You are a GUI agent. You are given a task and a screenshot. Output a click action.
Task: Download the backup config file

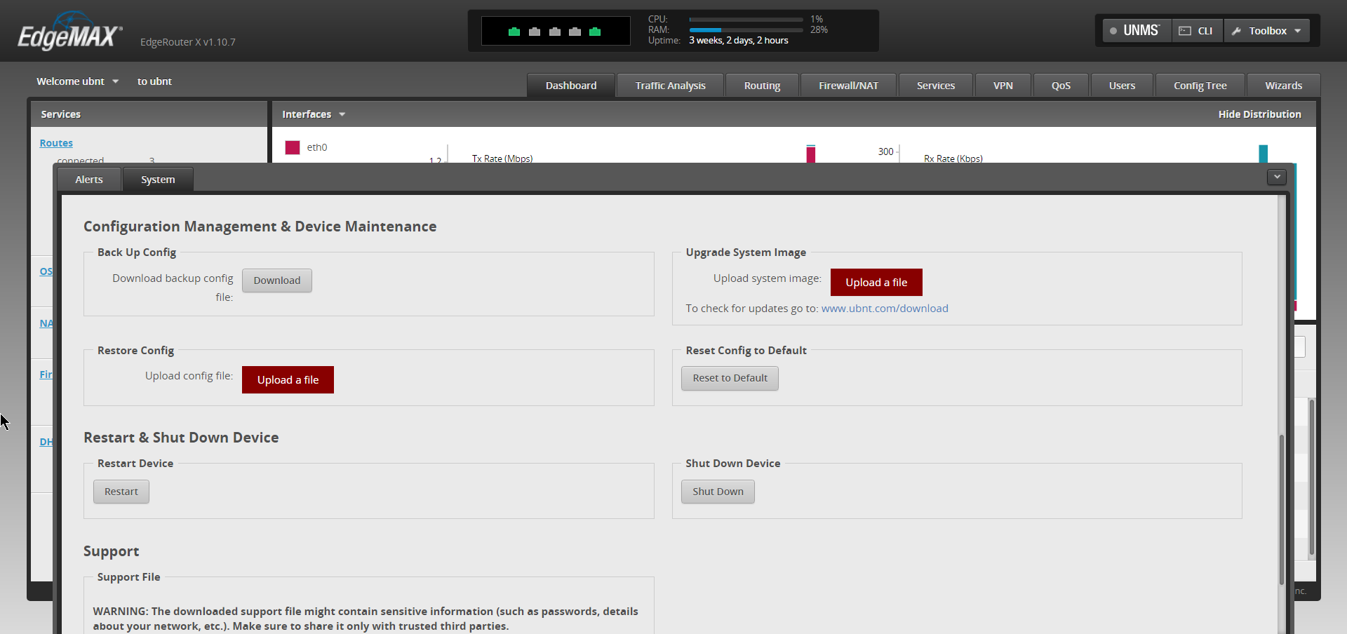276,281
